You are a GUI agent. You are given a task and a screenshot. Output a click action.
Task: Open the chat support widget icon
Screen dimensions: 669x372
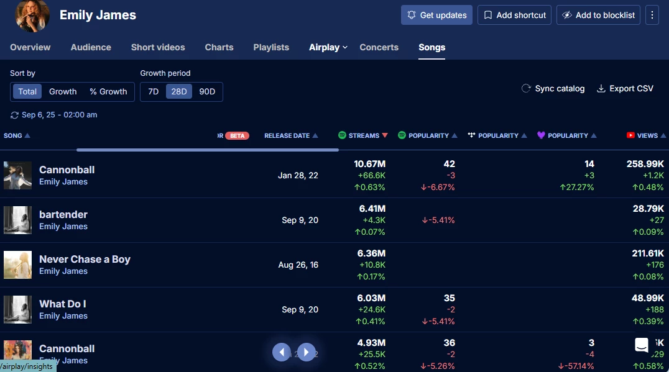point(641,345)
